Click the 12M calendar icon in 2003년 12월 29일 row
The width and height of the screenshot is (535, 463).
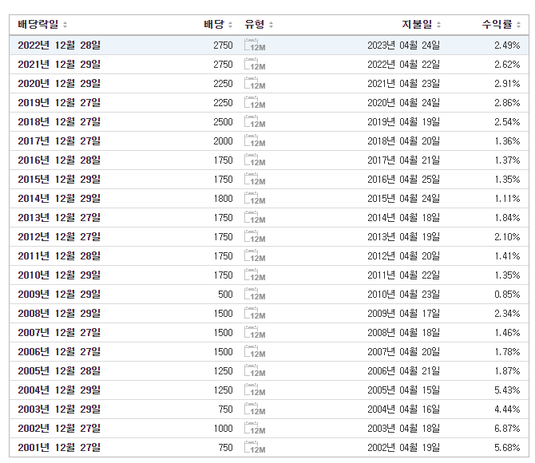pyautogui.click(x=255, y=409)
